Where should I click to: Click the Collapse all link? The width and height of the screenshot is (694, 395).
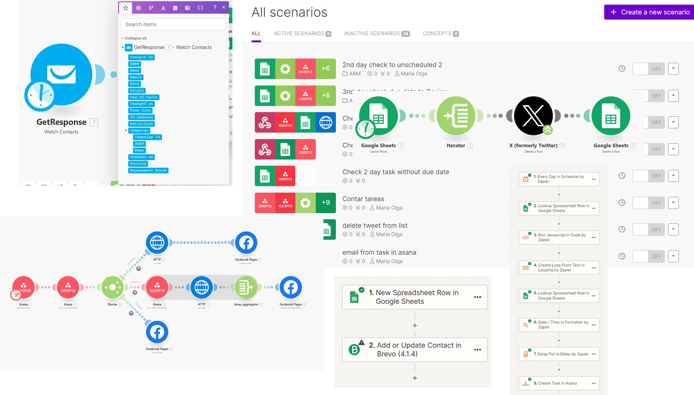pyautogui.click(x=135, y=38)
